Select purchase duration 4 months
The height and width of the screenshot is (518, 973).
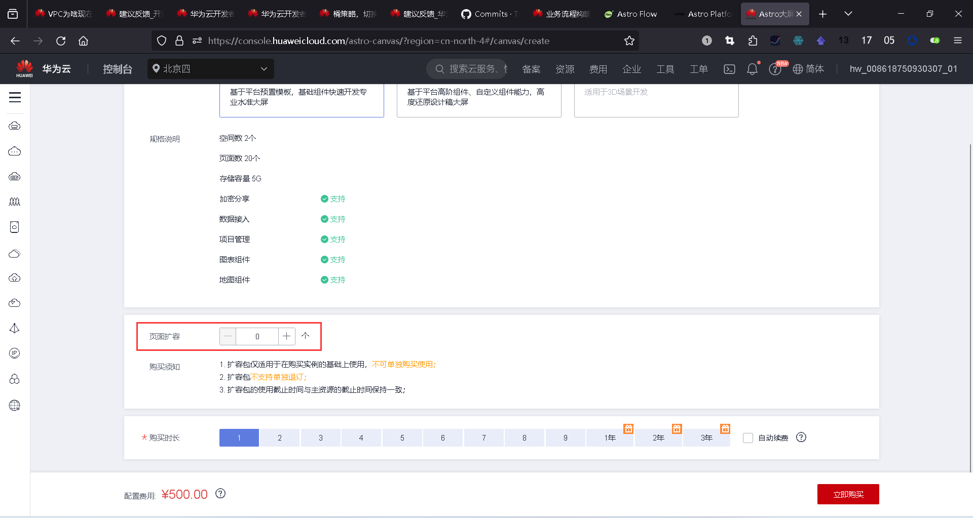(x=361, y=437)
